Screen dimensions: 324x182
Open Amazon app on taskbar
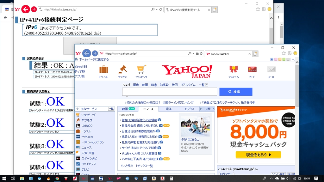pyautogui.click(x=153, y=179)
